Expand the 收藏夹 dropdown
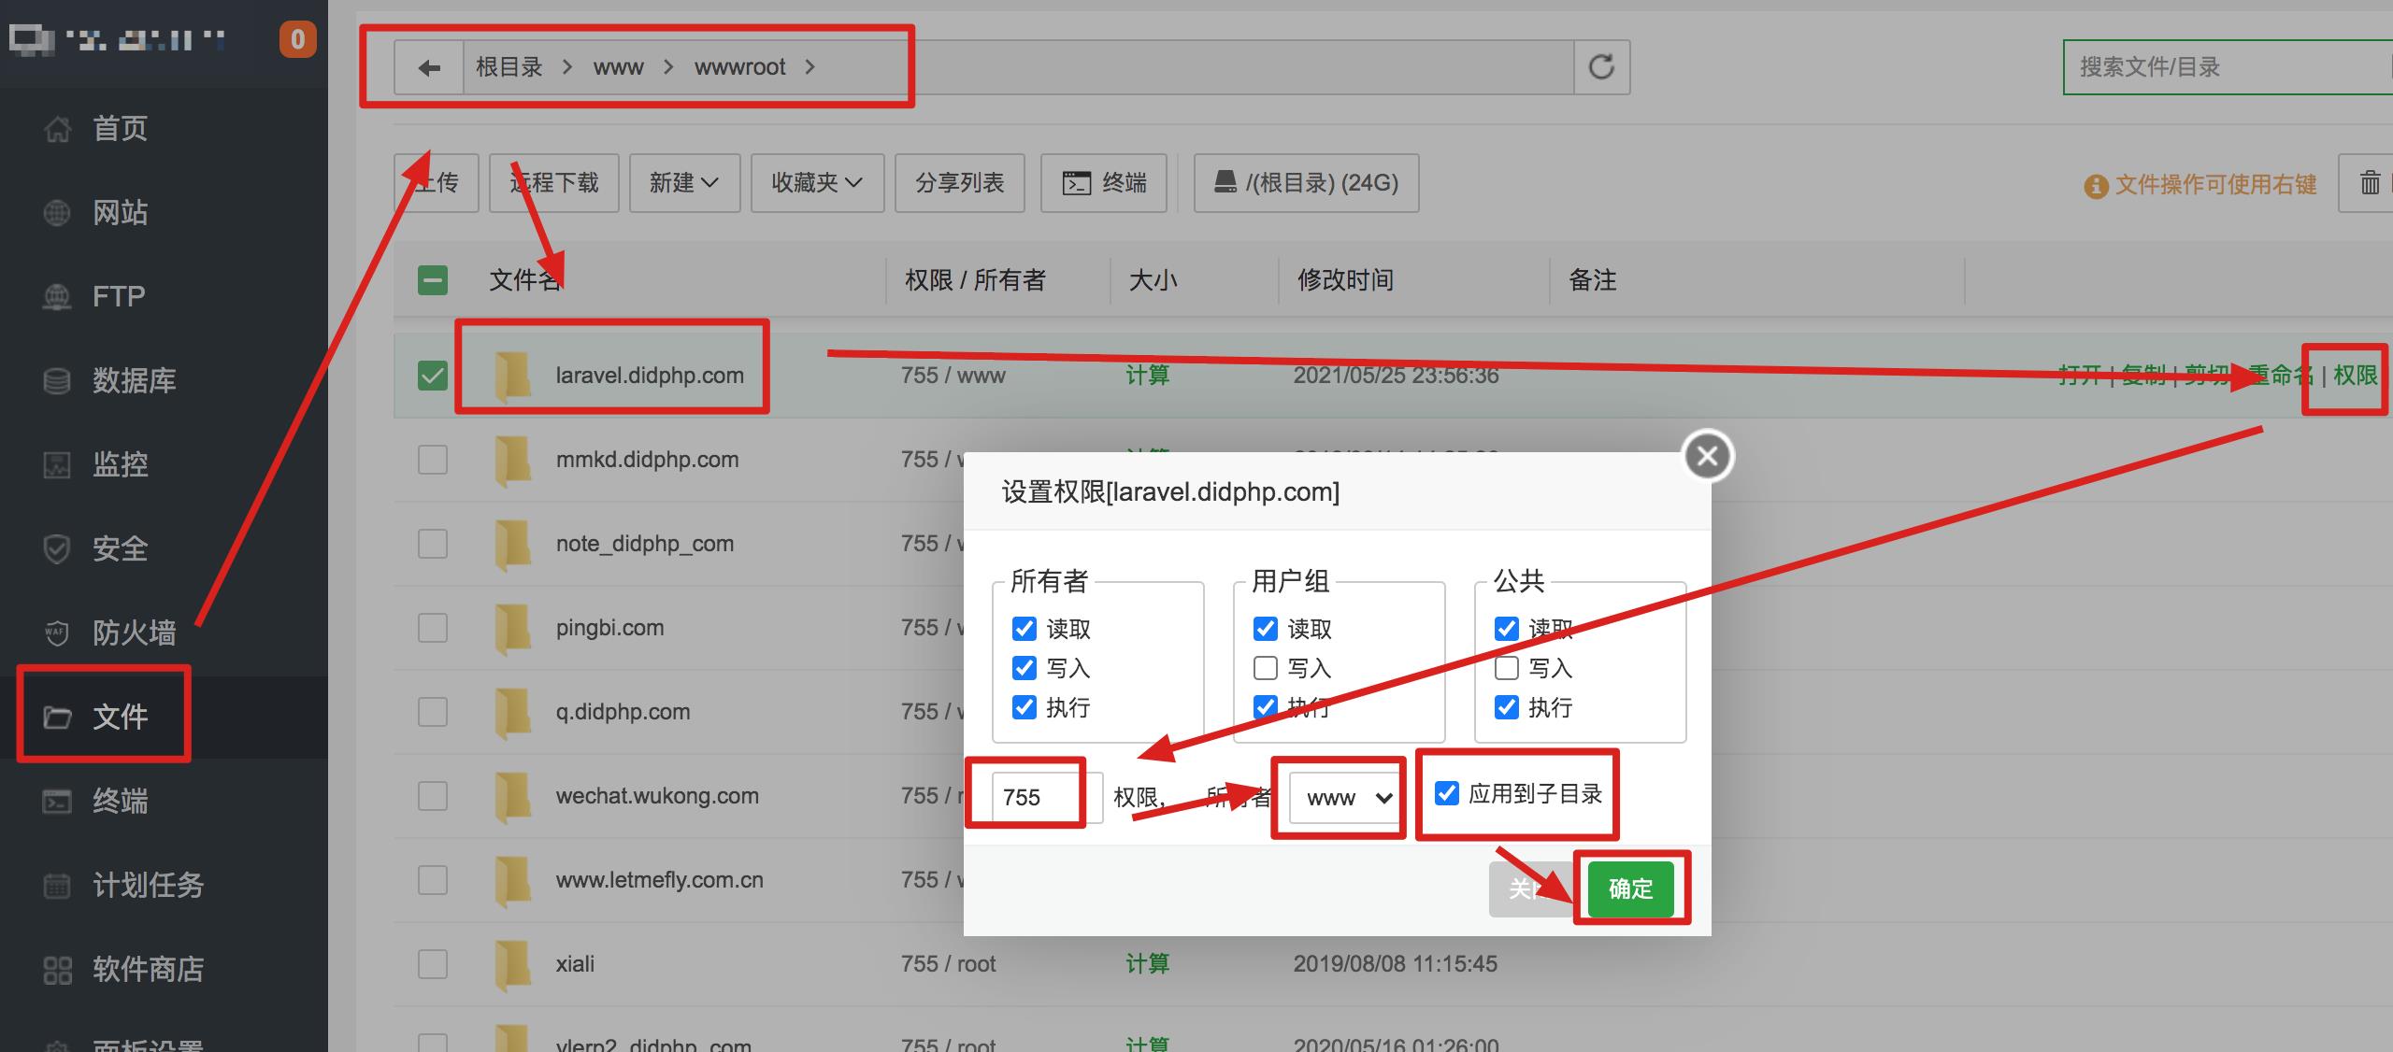This screenshot has width=2393, height=1052. [817, 183]
